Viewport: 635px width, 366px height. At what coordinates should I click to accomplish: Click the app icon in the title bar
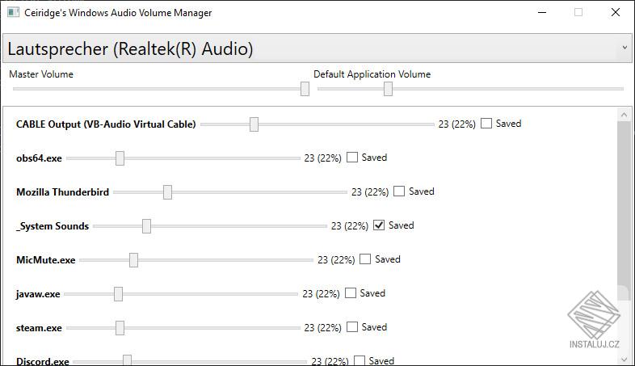(13, 12)
